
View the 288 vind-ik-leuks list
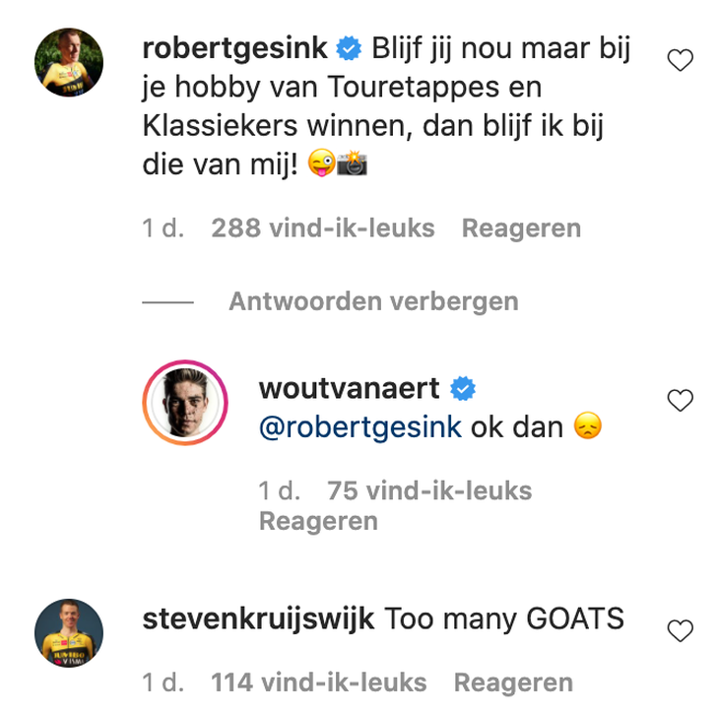(x=323, y=228)
